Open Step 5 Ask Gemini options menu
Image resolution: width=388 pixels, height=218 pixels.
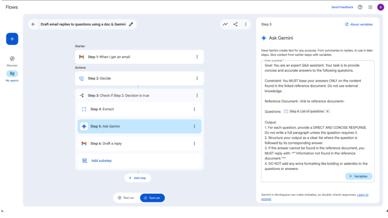[x=194, y=126]
